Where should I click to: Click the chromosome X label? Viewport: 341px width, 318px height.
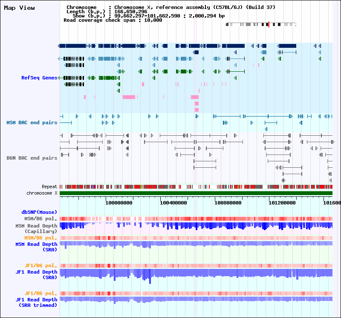pos(42,193)
